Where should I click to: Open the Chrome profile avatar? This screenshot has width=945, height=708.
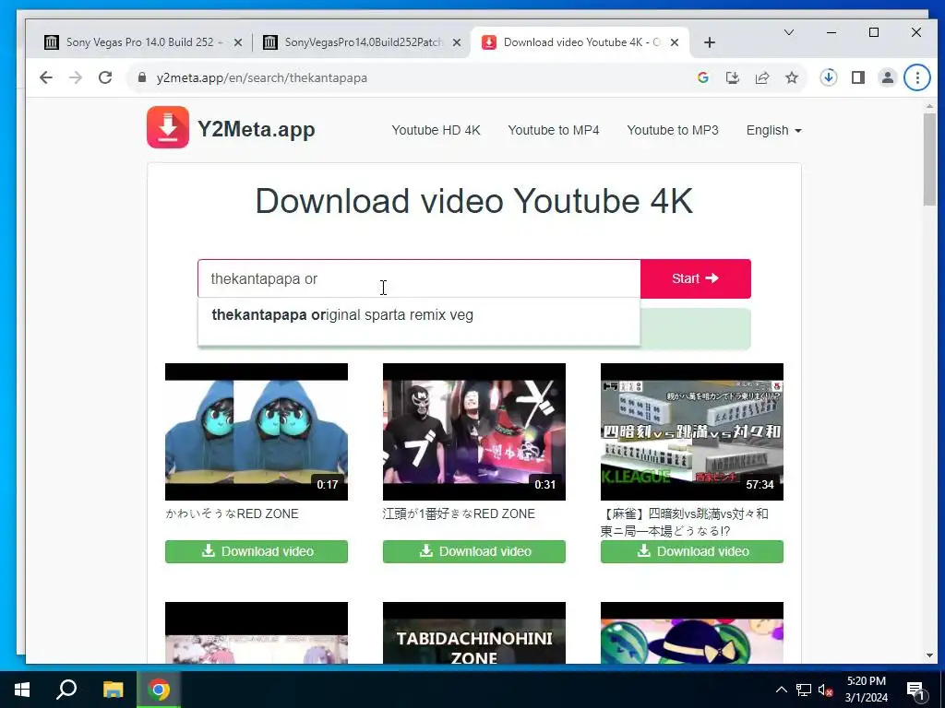(x=888, y=77)
